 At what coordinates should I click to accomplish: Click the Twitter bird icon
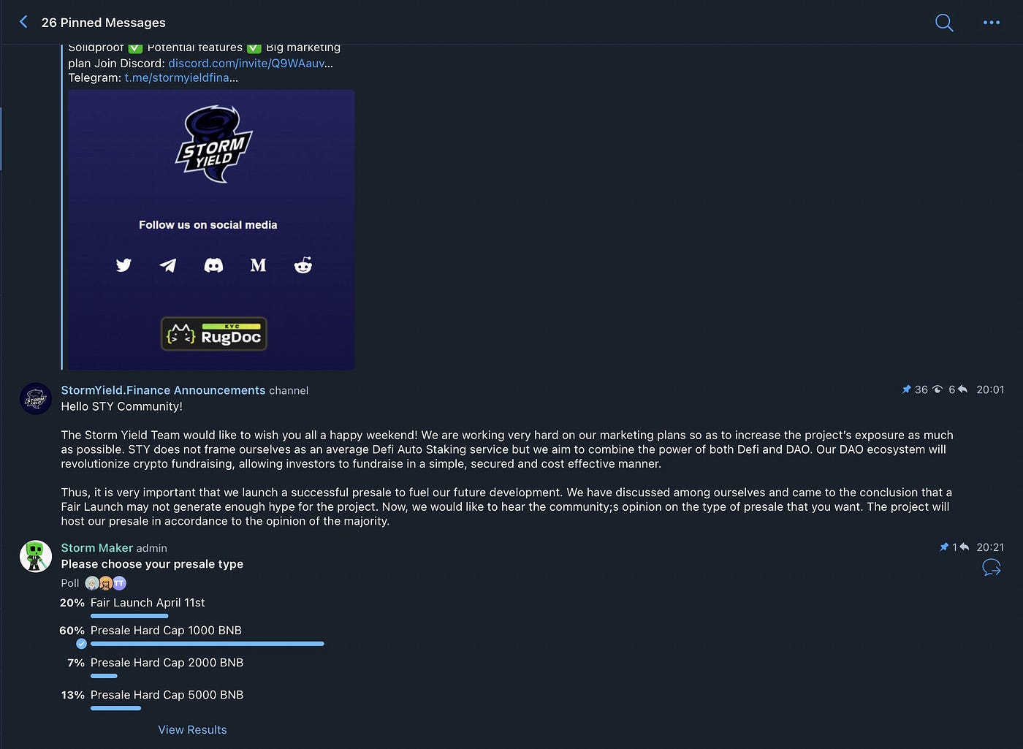(123, 265)
